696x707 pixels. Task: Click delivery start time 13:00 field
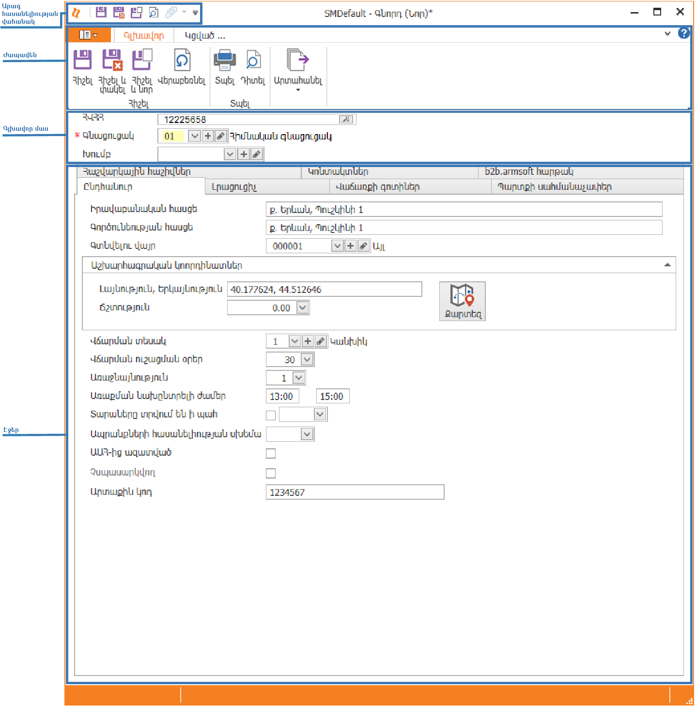(x=282, y=396)
